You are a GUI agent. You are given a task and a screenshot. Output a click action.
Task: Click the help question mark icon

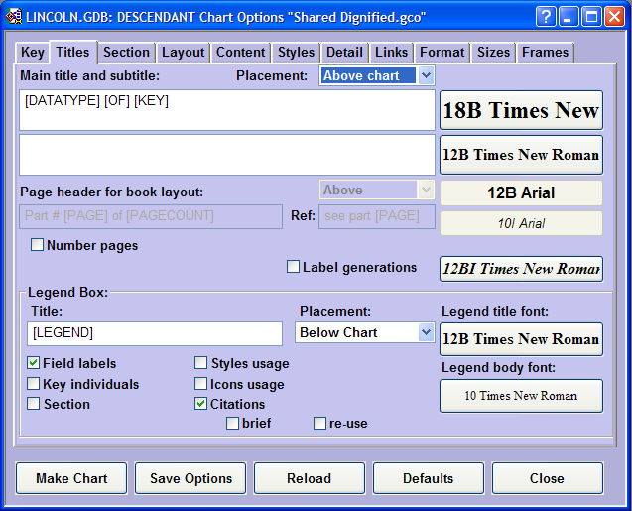[547, 16]
